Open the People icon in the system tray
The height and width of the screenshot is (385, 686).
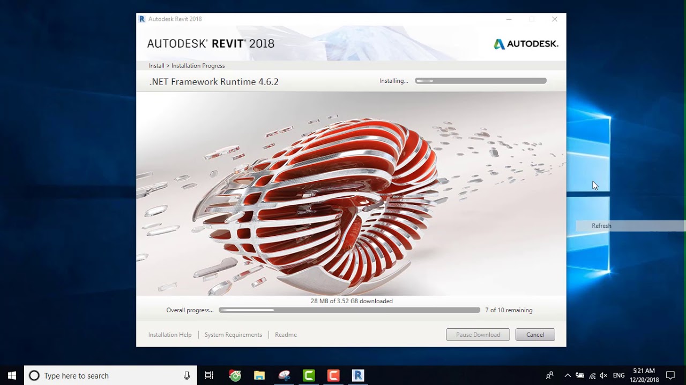tap(549, 375)
